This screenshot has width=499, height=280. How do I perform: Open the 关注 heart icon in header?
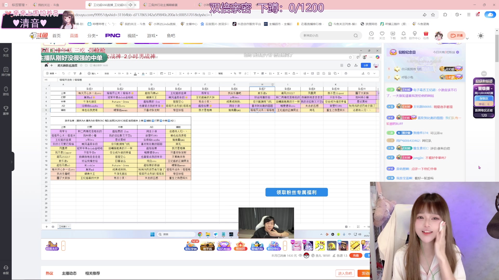click(382, 36)
